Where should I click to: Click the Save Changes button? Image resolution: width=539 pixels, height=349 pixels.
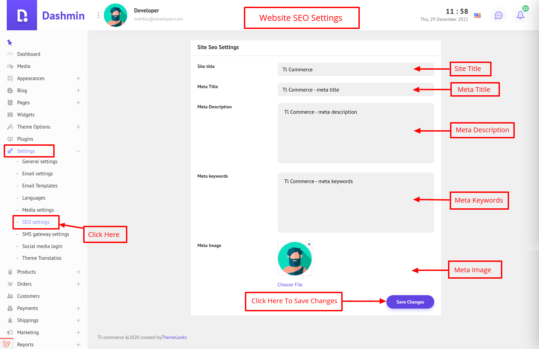coord(410,302)
